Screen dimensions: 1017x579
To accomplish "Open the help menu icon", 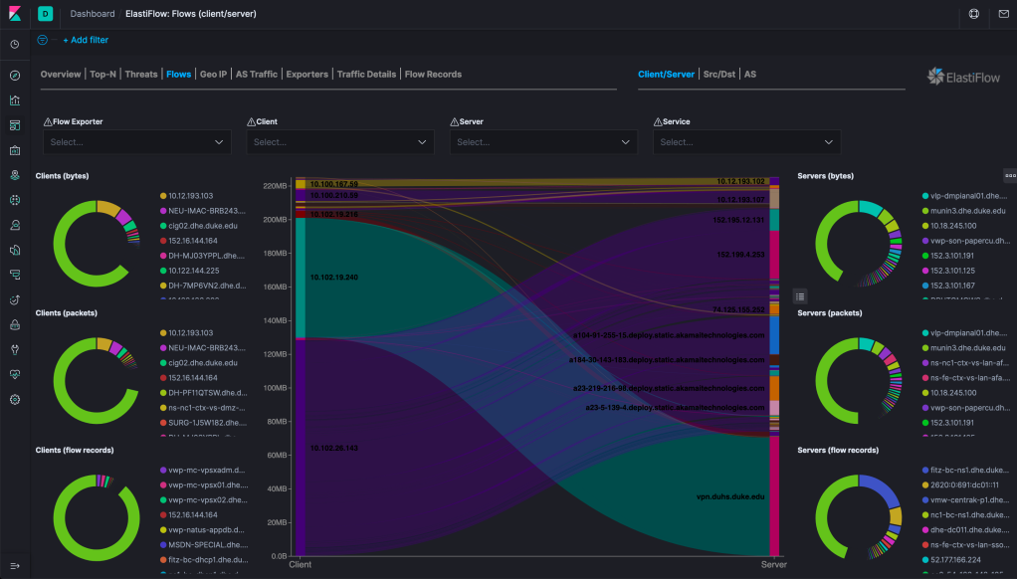I will tap(973, 14).
